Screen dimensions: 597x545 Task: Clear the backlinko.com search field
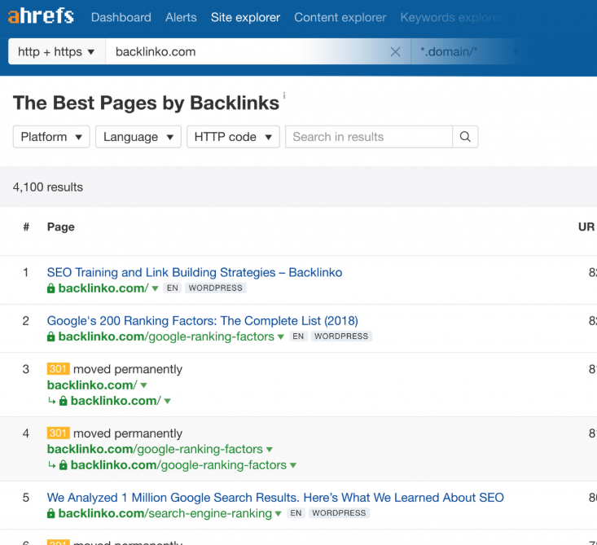point(395,52)
